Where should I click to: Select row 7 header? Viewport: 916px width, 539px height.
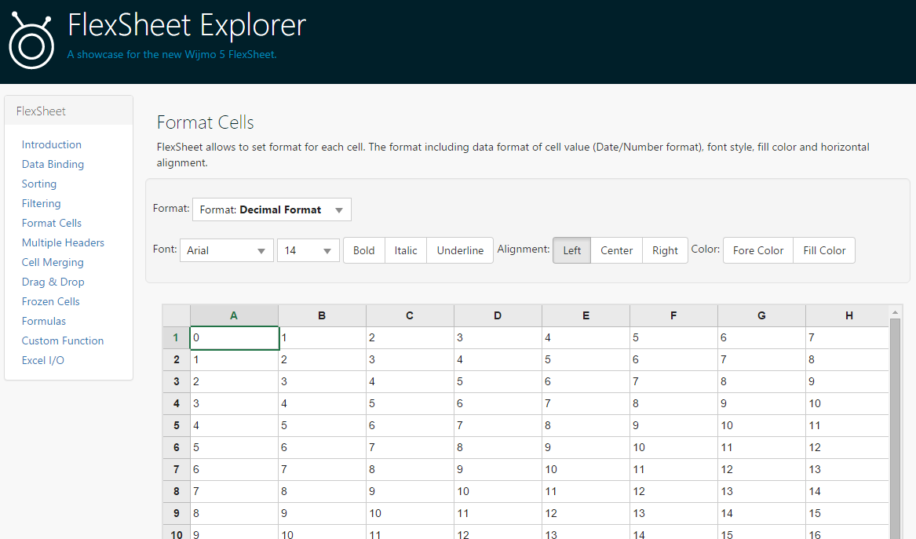click(177, 469)
